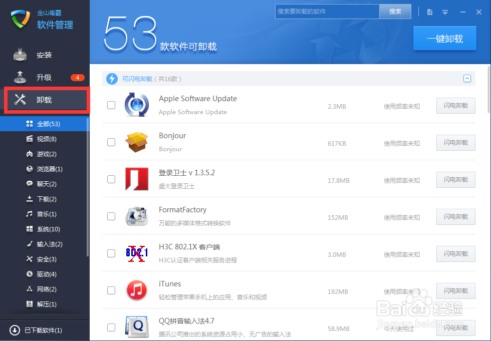The height and width of the screenshot is (341, 491).
Task: Click the iTunes app icon
Action: pos(136,290)
